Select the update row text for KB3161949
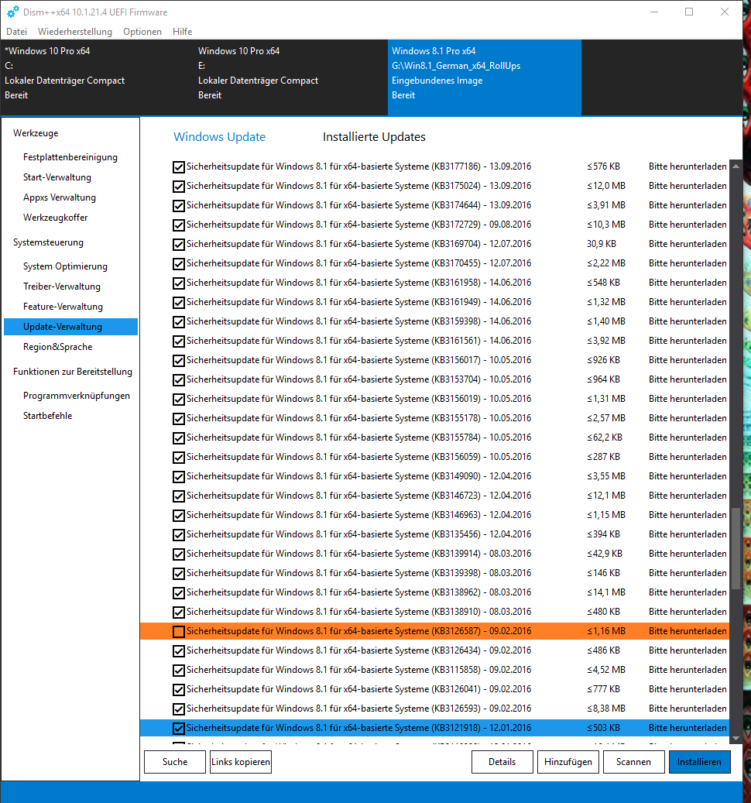Image resolution: width=751 pixels, height=803 pixels. tap(359, 302)
